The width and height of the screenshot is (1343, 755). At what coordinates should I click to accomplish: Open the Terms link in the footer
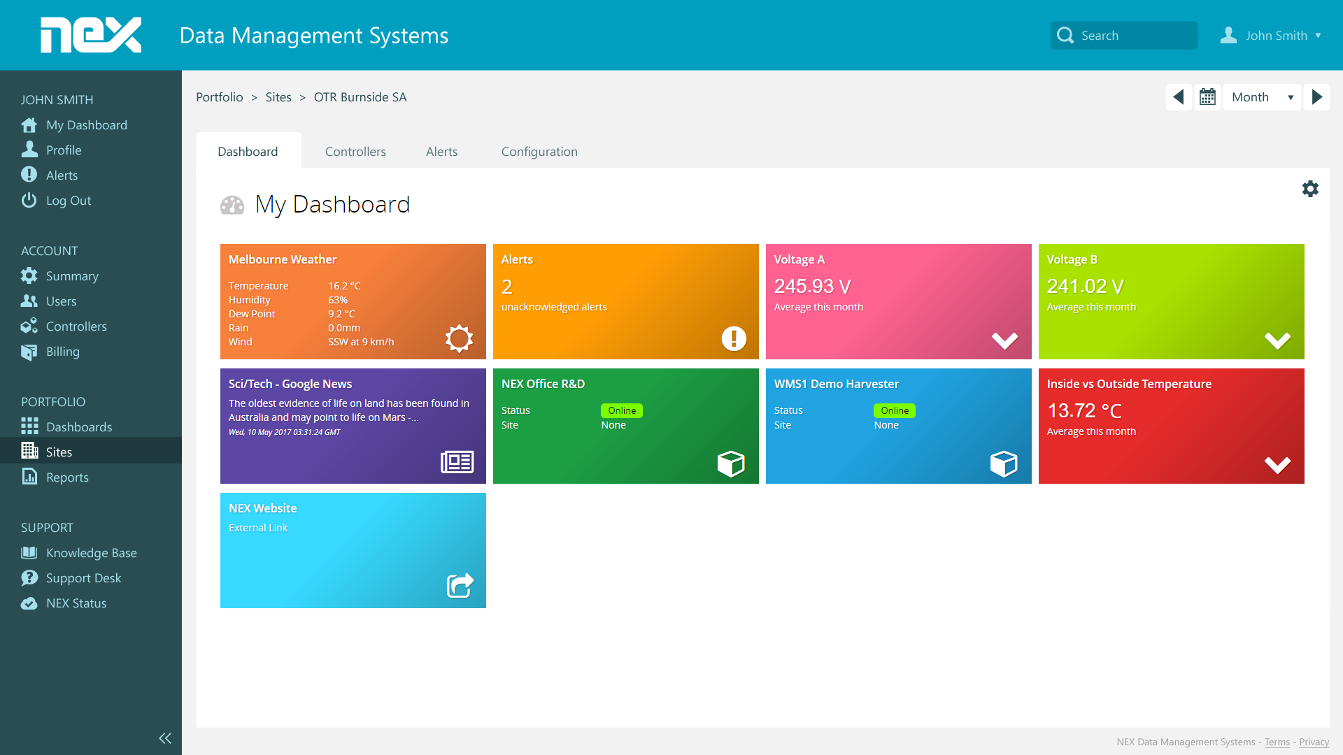click(x=1277, y=742)
